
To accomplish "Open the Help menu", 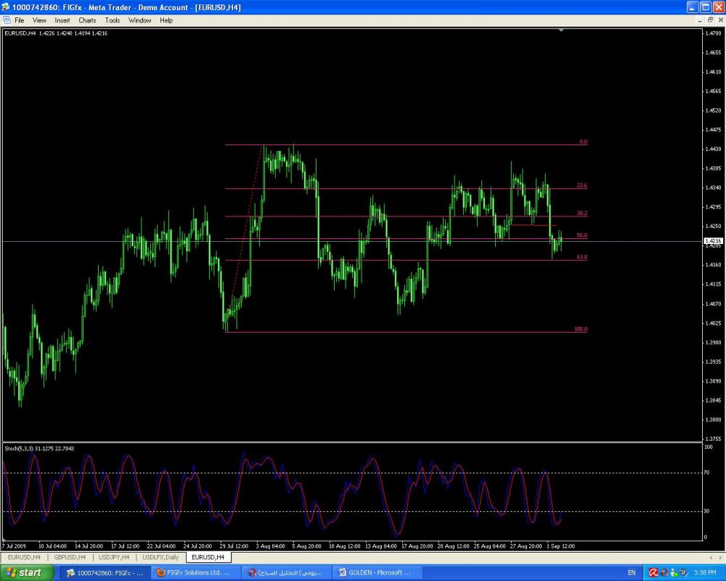I will pos(166,20).
